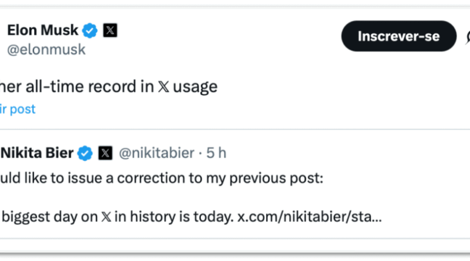Screen dimensions: 470x261
Task: Click the X logo glyph in "biggest day on"
Action: coord(106,218)
